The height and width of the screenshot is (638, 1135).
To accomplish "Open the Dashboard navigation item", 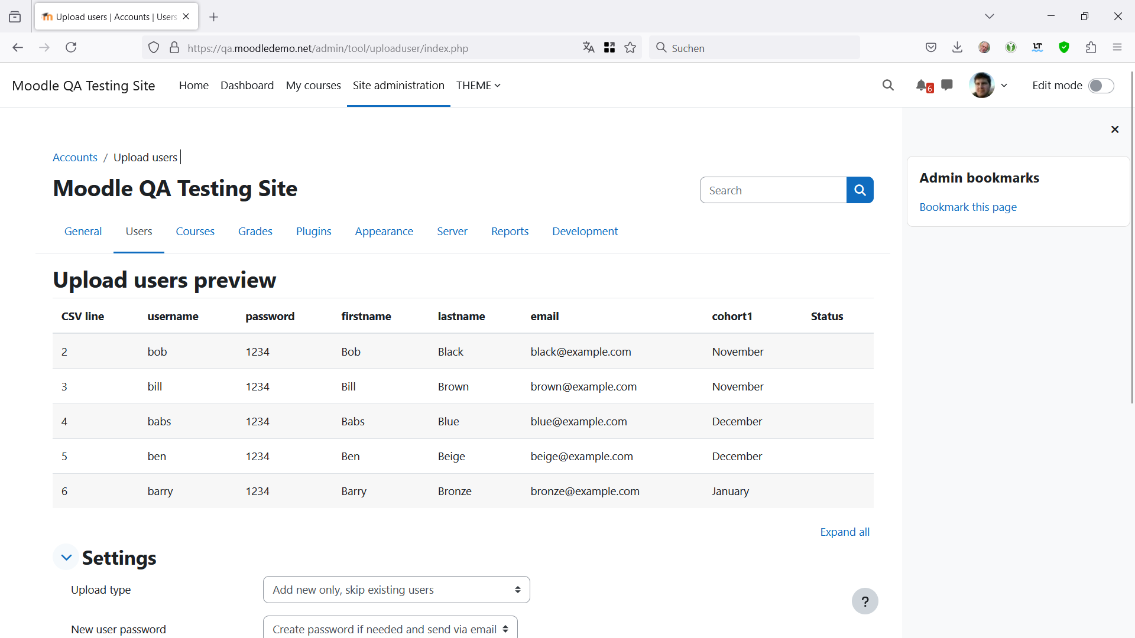I will point(247,85).
